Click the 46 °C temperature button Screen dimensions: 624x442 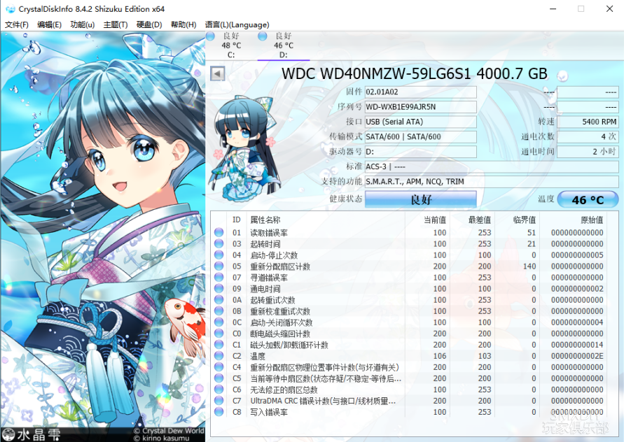coord(588,199)
